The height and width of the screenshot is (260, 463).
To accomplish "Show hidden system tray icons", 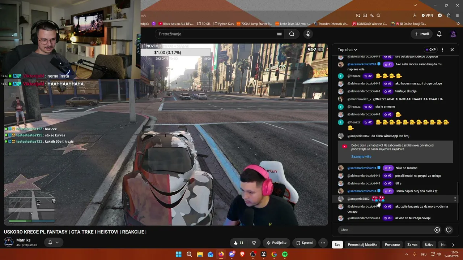I will coord(407,254).
